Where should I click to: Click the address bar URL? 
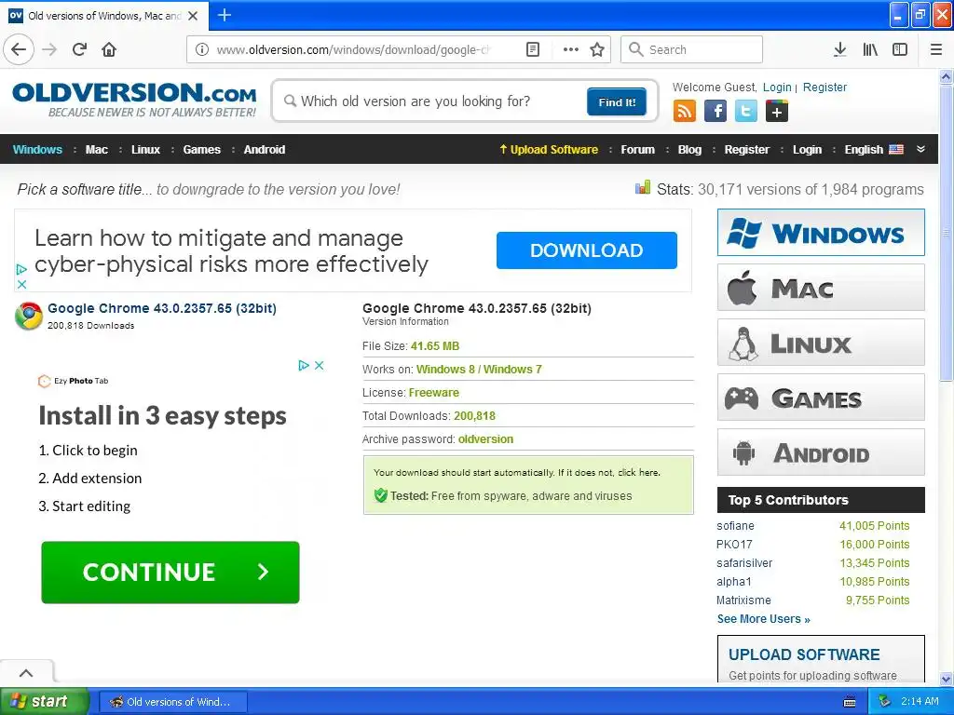[x=353, y=50]
